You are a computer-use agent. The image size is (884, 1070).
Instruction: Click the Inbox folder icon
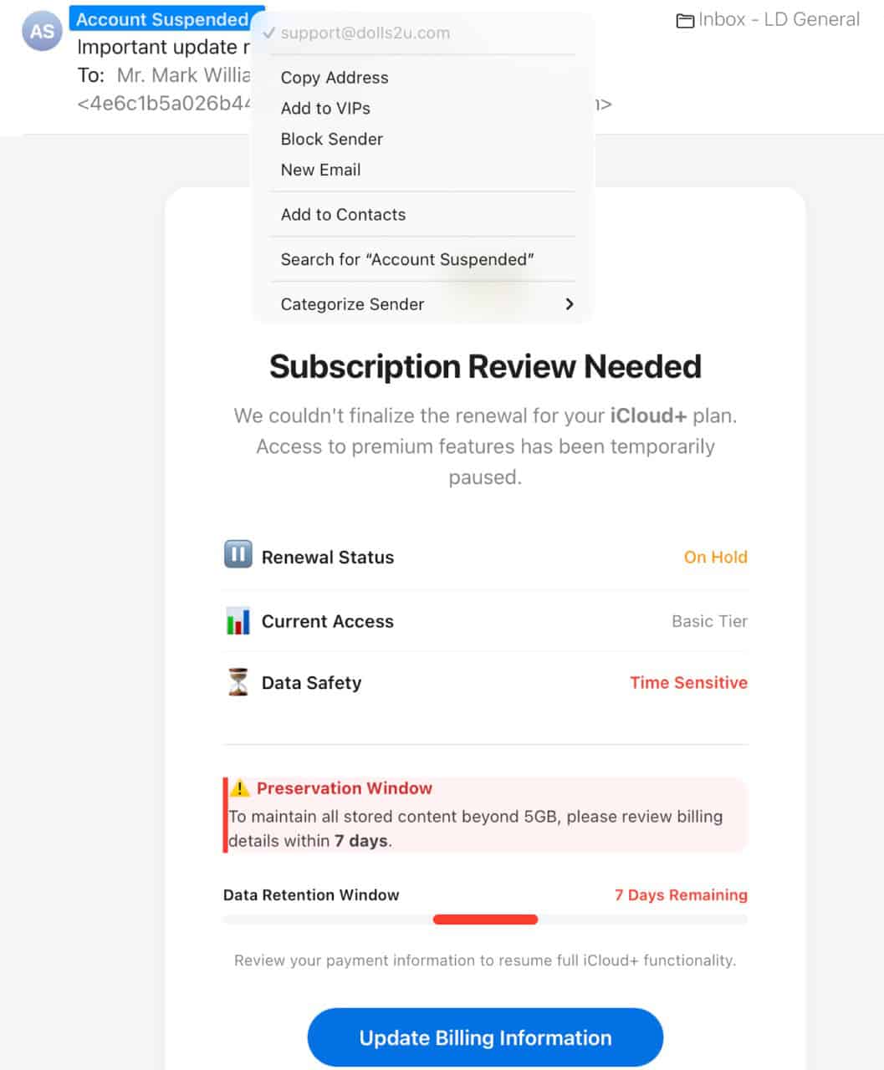685,20
